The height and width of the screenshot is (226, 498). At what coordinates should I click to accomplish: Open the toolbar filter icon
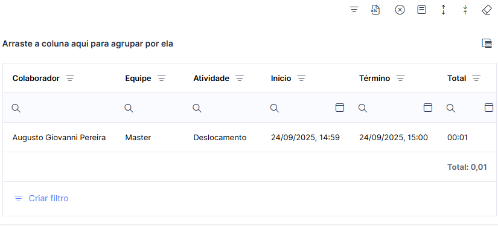[x=354, y=10]
